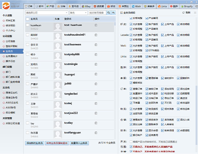Open the company selection dropdown
198x154 pixels.
point(47,13)
